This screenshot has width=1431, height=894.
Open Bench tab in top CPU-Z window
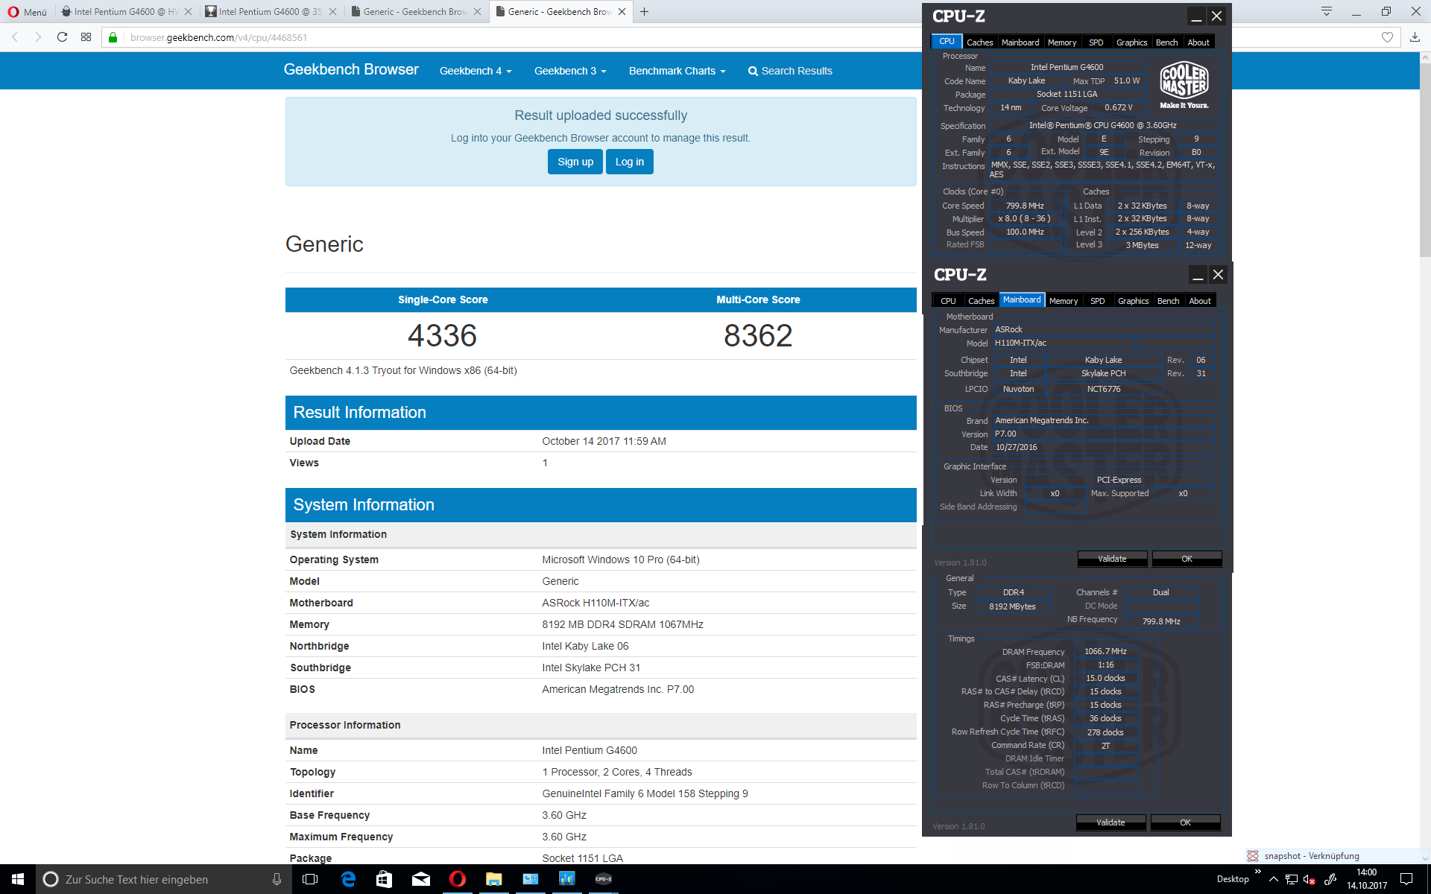1166,42
